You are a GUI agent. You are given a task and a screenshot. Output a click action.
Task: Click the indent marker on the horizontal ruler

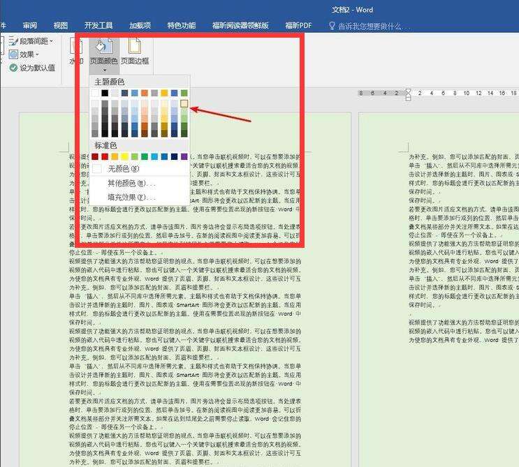point(408,95)
